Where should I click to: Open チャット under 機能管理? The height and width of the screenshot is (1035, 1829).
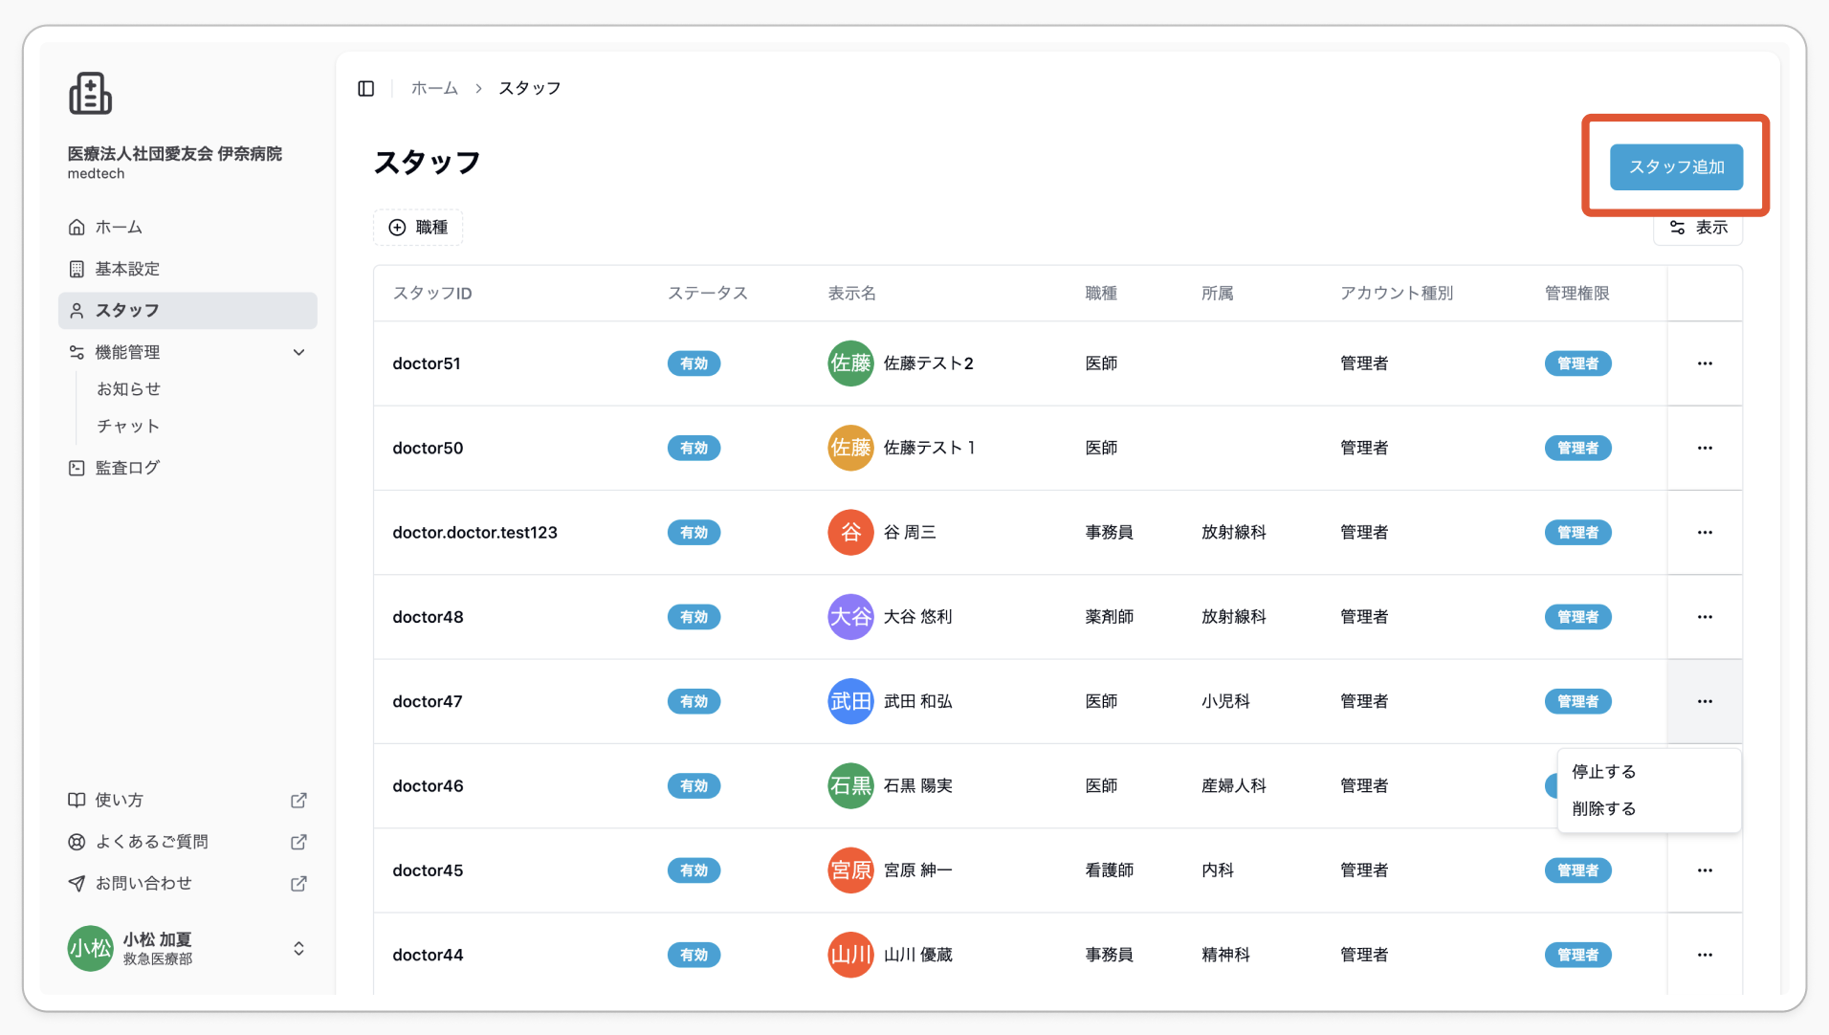coord(128,427)
